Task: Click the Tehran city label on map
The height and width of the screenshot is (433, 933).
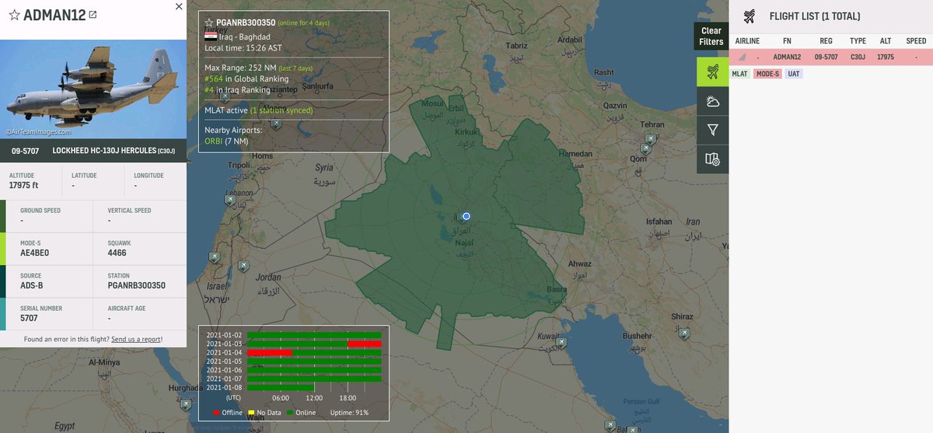Action: point(652,124)
